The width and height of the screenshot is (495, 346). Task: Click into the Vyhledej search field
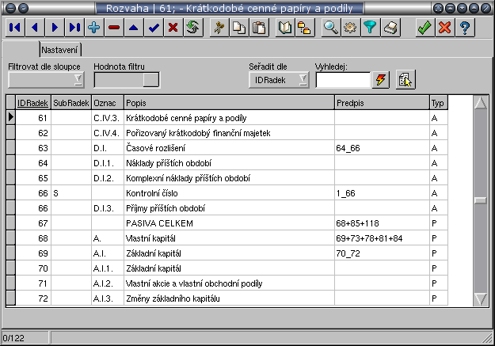tap(342, 80)
